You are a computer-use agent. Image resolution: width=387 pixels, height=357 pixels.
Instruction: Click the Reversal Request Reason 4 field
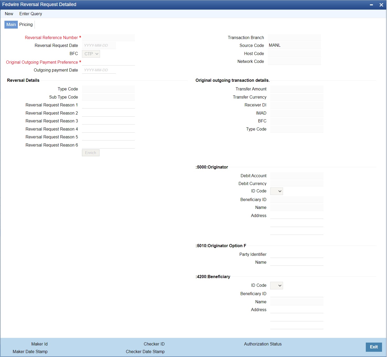pyautogui.click(x=108, y=129)
